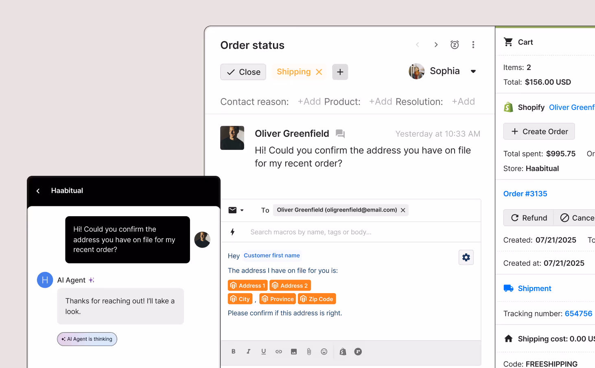Click the Cart icon in sidebar

point(508,42)
